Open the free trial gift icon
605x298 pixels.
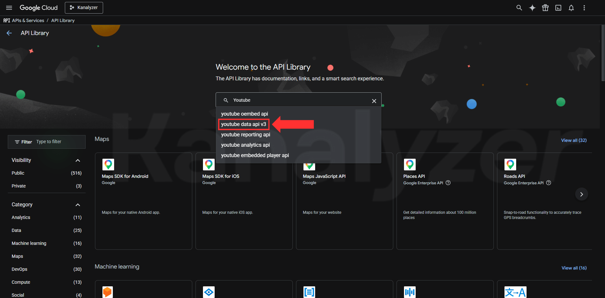(x=545, y=8)
